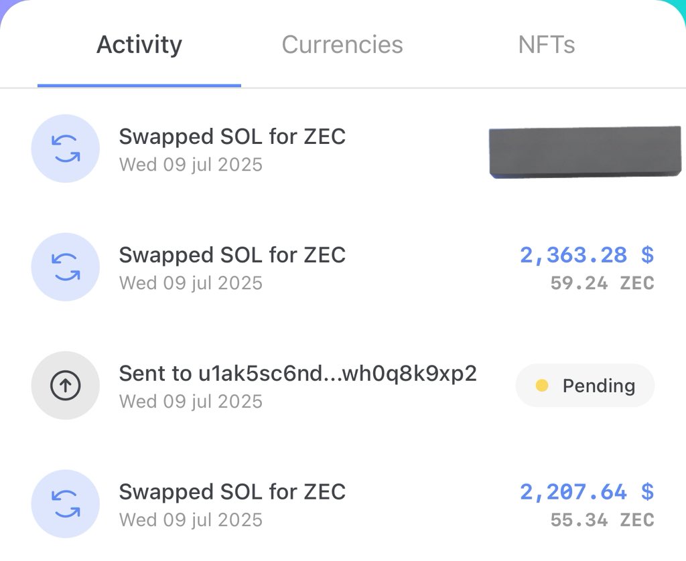Viewport: 686px width, 561px height.
Task: Click the 59.24 ZEC value
Action: click(602, 283)
